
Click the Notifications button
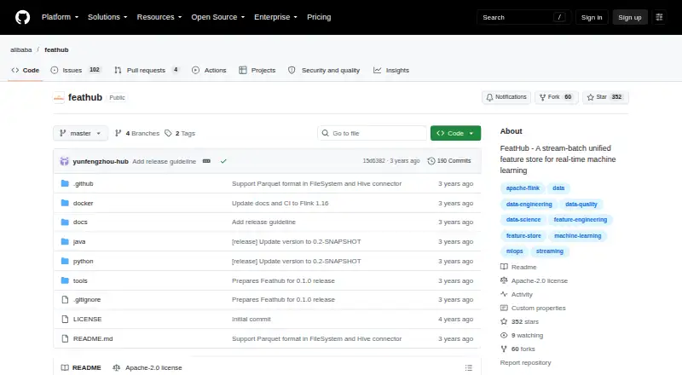(506, 97)
